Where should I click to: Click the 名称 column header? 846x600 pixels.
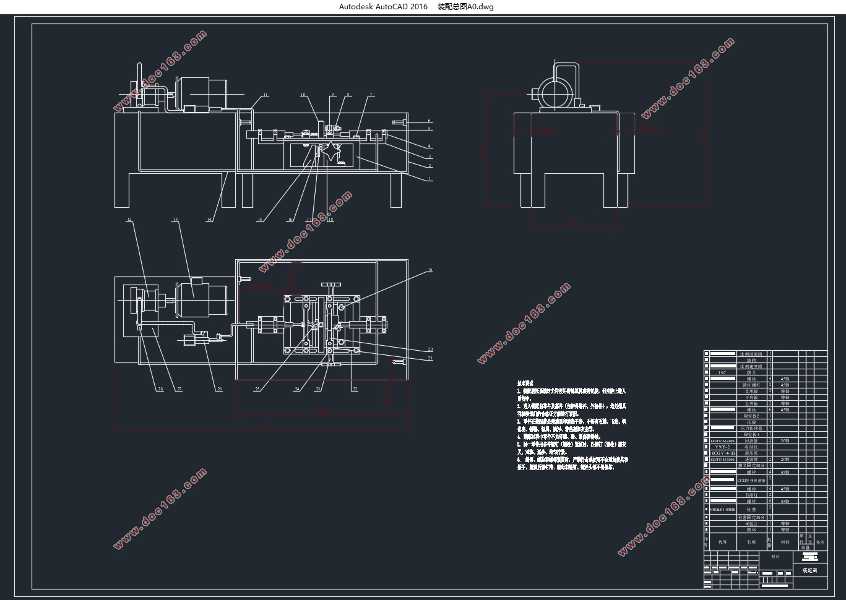751,542
